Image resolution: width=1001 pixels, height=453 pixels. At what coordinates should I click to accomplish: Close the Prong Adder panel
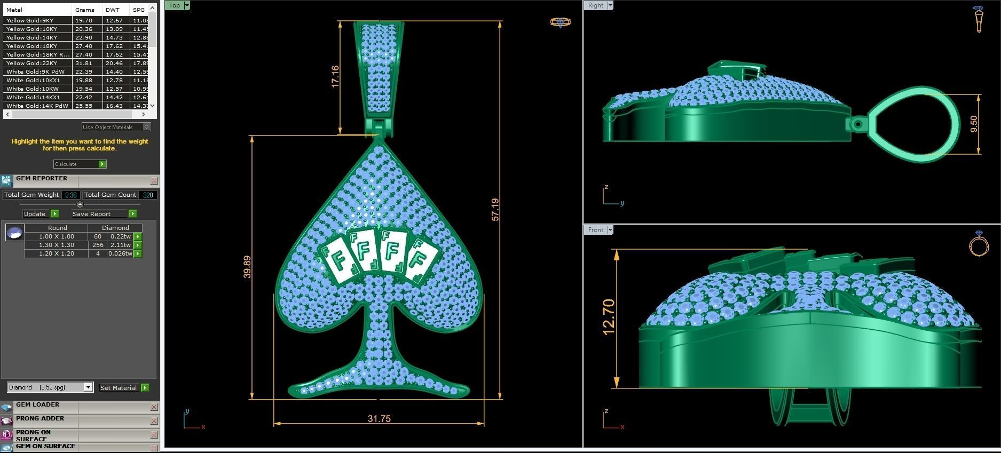click(x=154, y=421)
